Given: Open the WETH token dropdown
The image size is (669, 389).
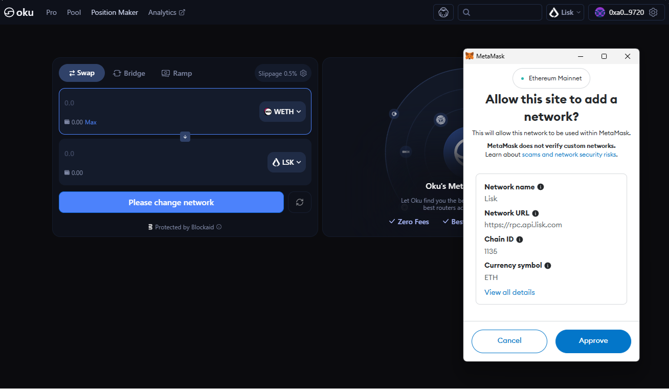Looking at the screenshot, I should point(282,112).
